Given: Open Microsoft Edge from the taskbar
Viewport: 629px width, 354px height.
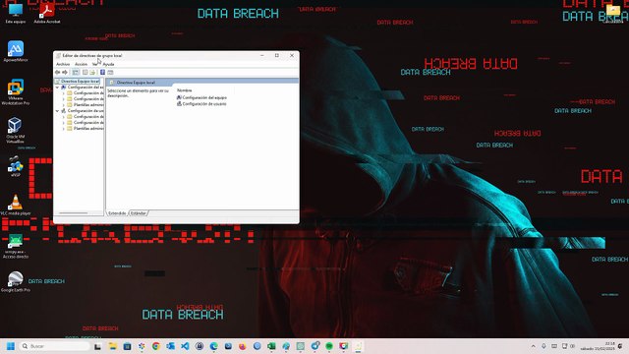Looking at the screenshot, I should (213, 346).
